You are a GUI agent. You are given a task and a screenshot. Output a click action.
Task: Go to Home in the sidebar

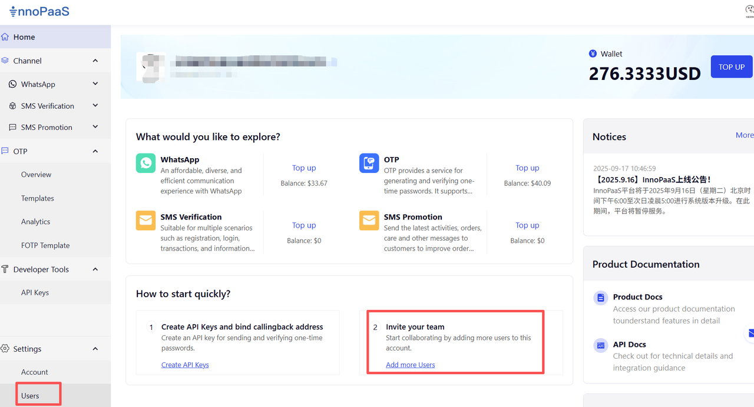coord(24,37)
